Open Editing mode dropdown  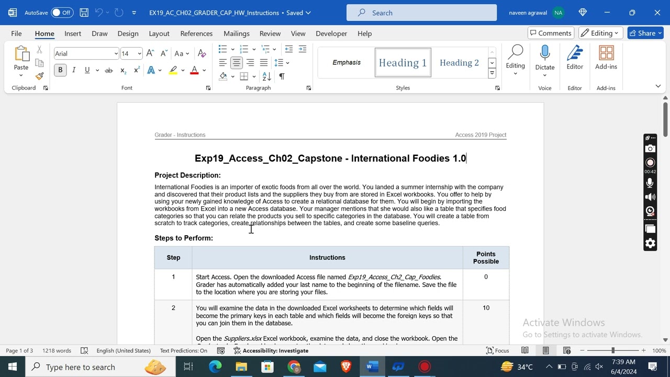[600, 33]
